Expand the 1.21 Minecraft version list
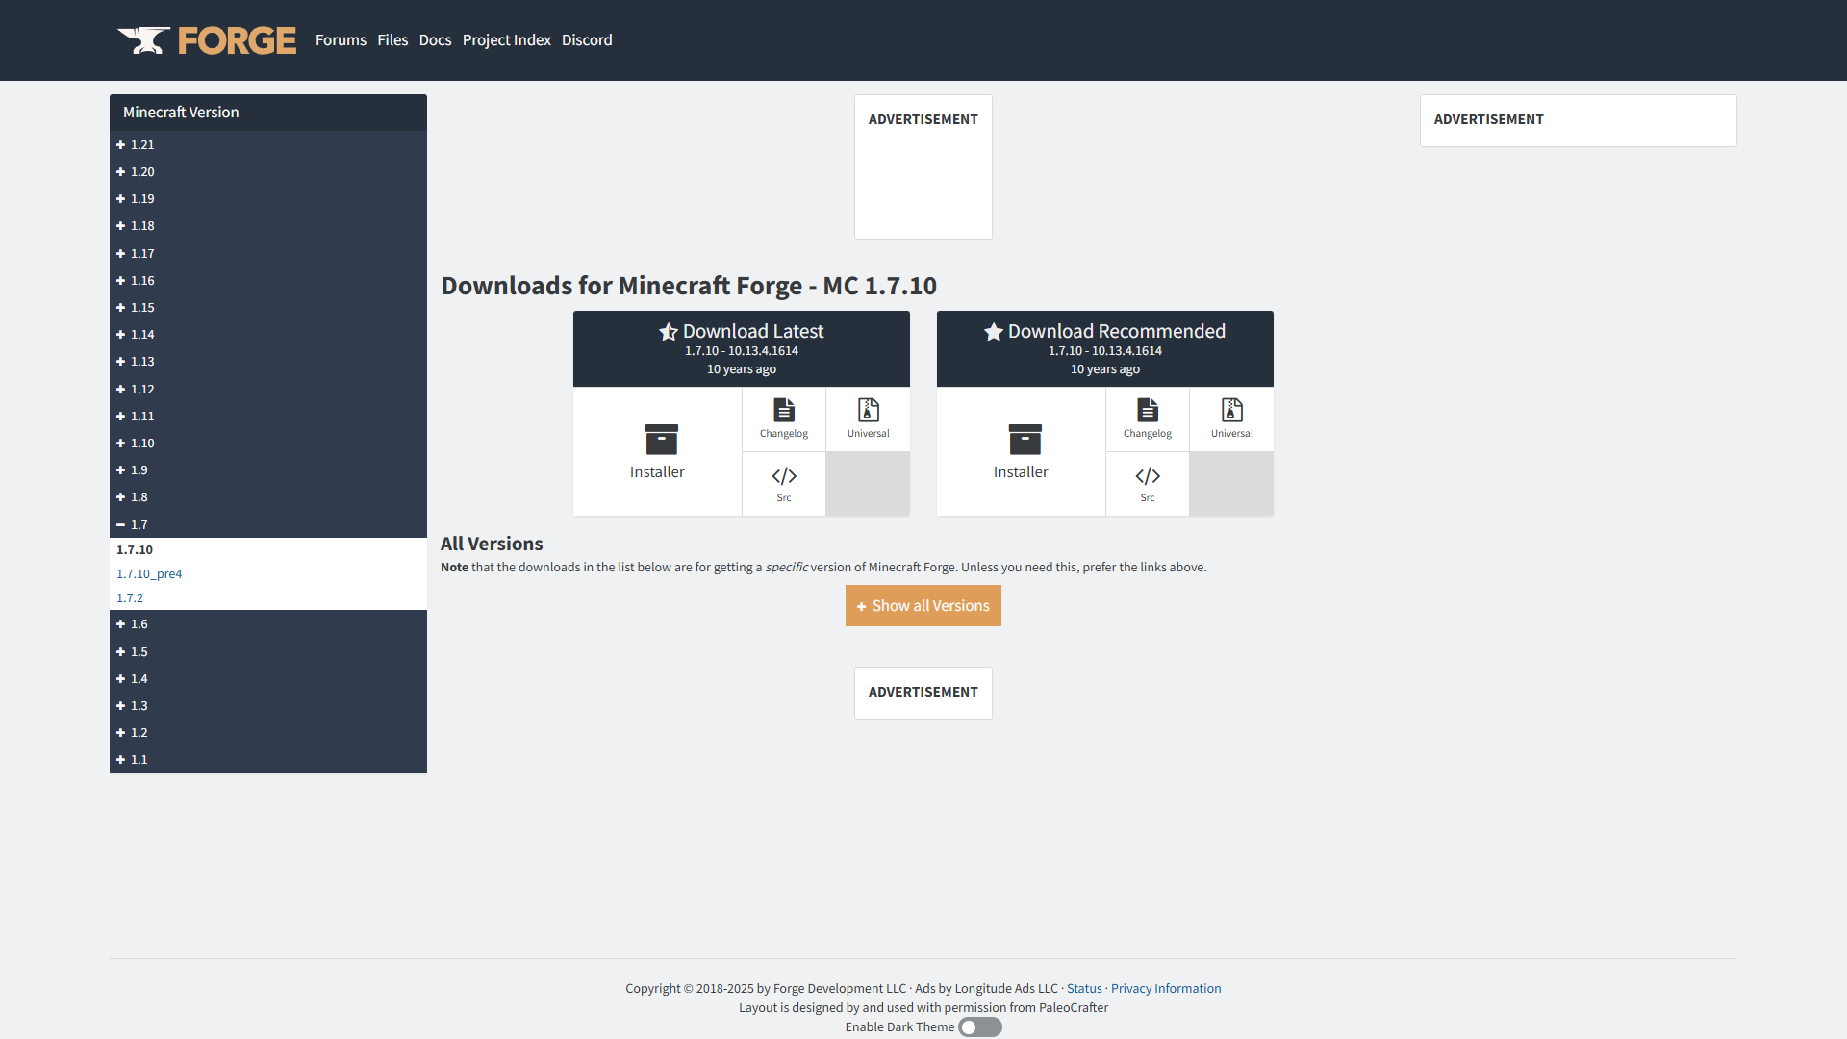Viewport: 1847px width, 1039px height. tap(136, 145)
